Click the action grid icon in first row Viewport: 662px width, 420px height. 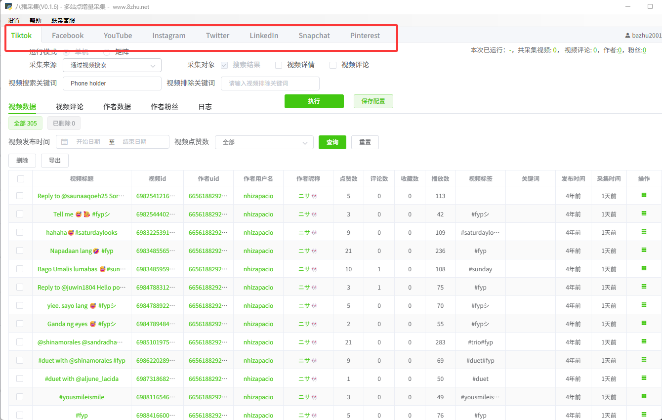point(644,196)
